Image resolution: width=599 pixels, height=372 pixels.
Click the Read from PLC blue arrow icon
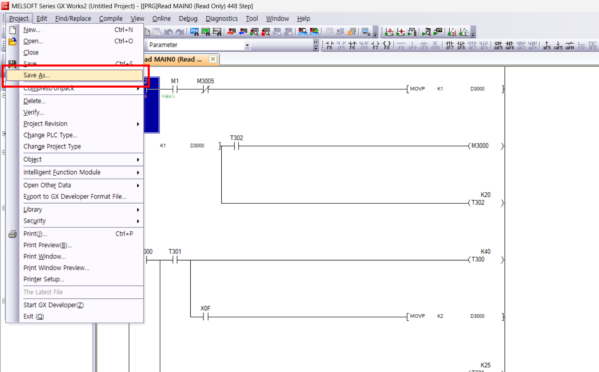(x=243, y=32)
